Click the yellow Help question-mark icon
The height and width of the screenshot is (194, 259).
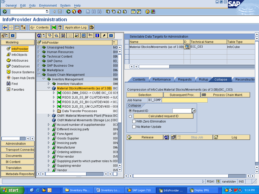point(147,12)
